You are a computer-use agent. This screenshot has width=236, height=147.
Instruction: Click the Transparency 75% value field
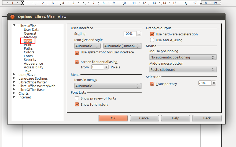[x=205, y=83]
